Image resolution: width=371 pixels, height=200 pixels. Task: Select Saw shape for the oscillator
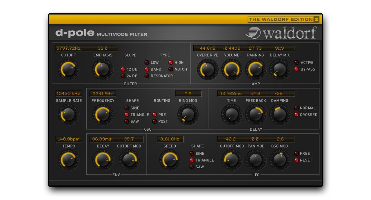pos(127,121)
